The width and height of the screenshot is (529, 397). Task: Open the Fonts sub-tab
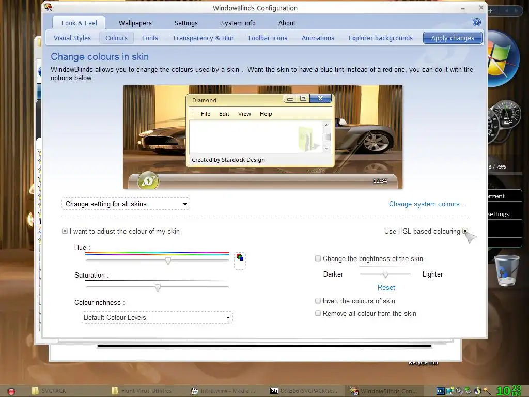tap(150, 38)
